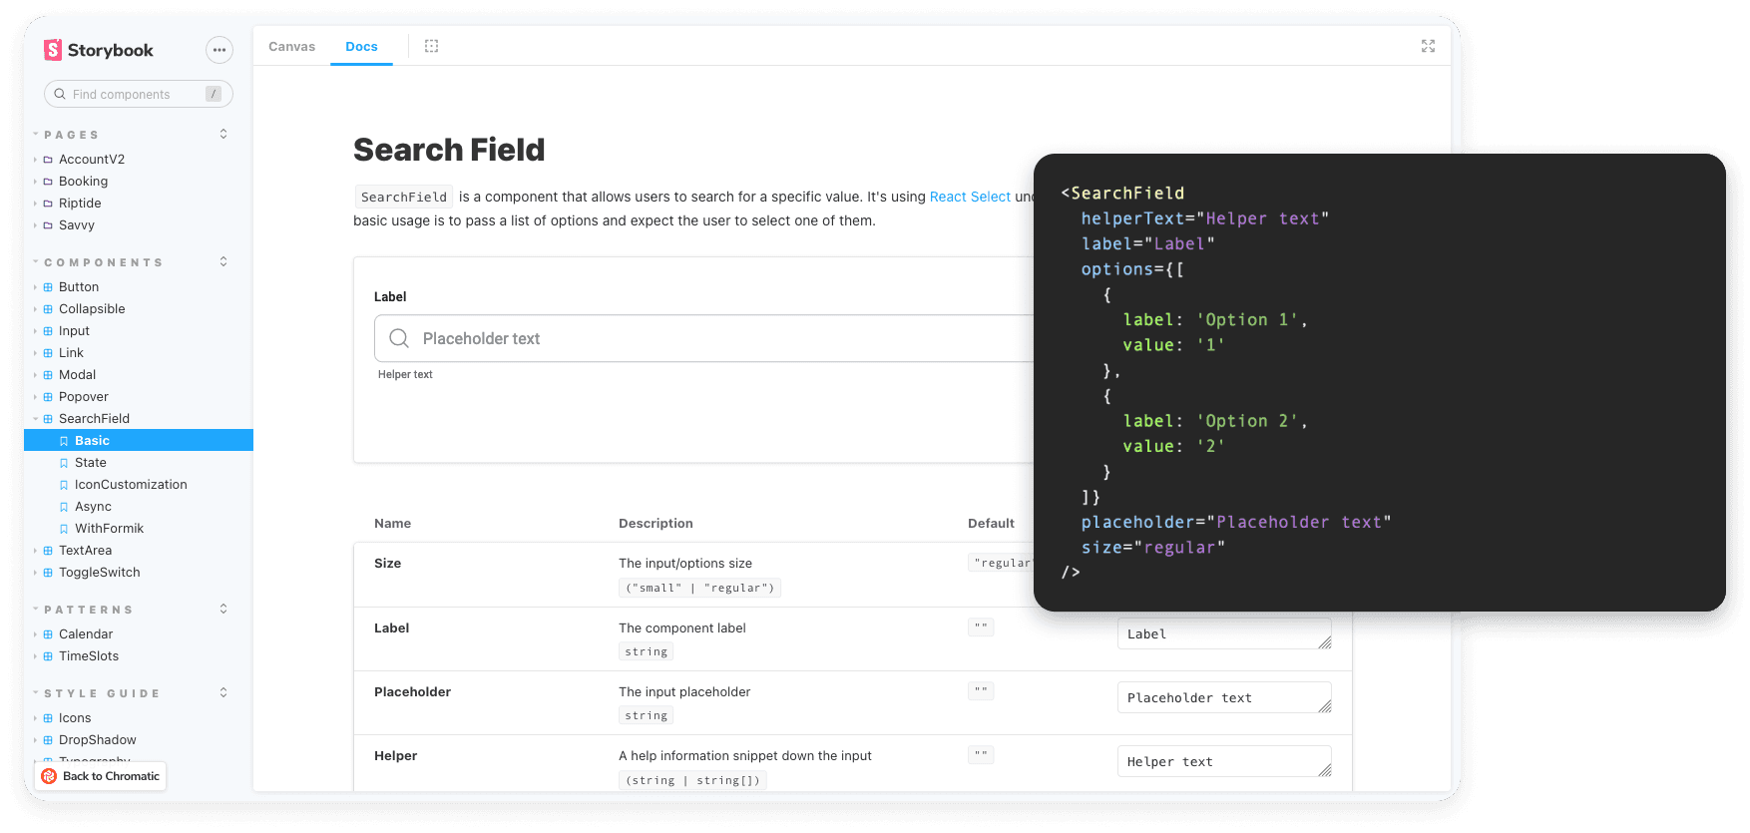This screenshot has width=1750, height=833.
Task: Focus the Find components search box
Action: (139, 94)
